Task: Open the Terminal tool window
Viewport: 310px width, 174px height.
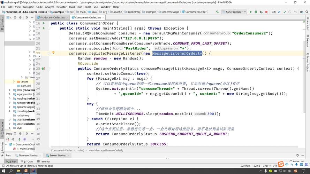Action: 44,161
